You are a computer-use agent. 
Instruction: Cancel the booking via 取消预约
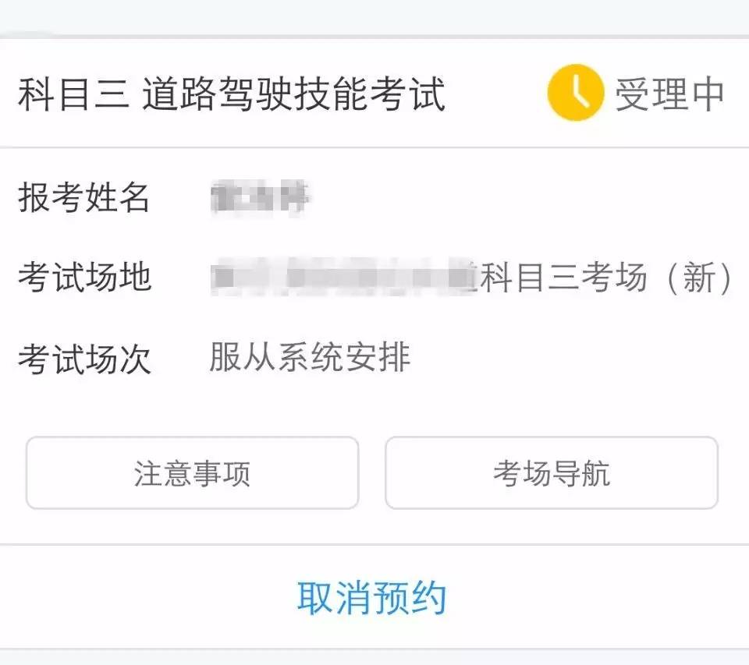[371, 598]
